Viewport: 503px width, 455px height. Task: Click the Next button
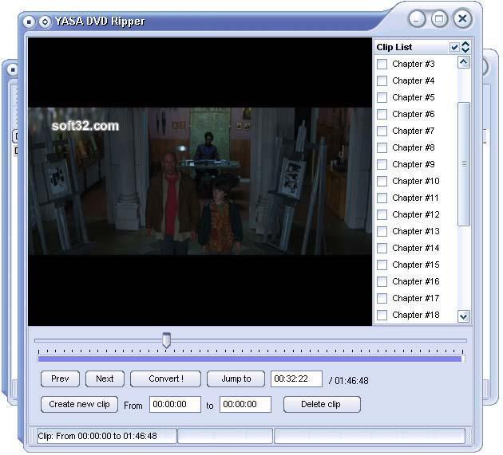(x=105, y=379)
